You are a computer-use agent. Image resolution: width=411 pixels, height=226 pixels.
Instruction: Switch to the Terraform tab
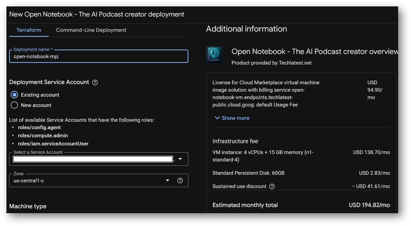(29, 30)
